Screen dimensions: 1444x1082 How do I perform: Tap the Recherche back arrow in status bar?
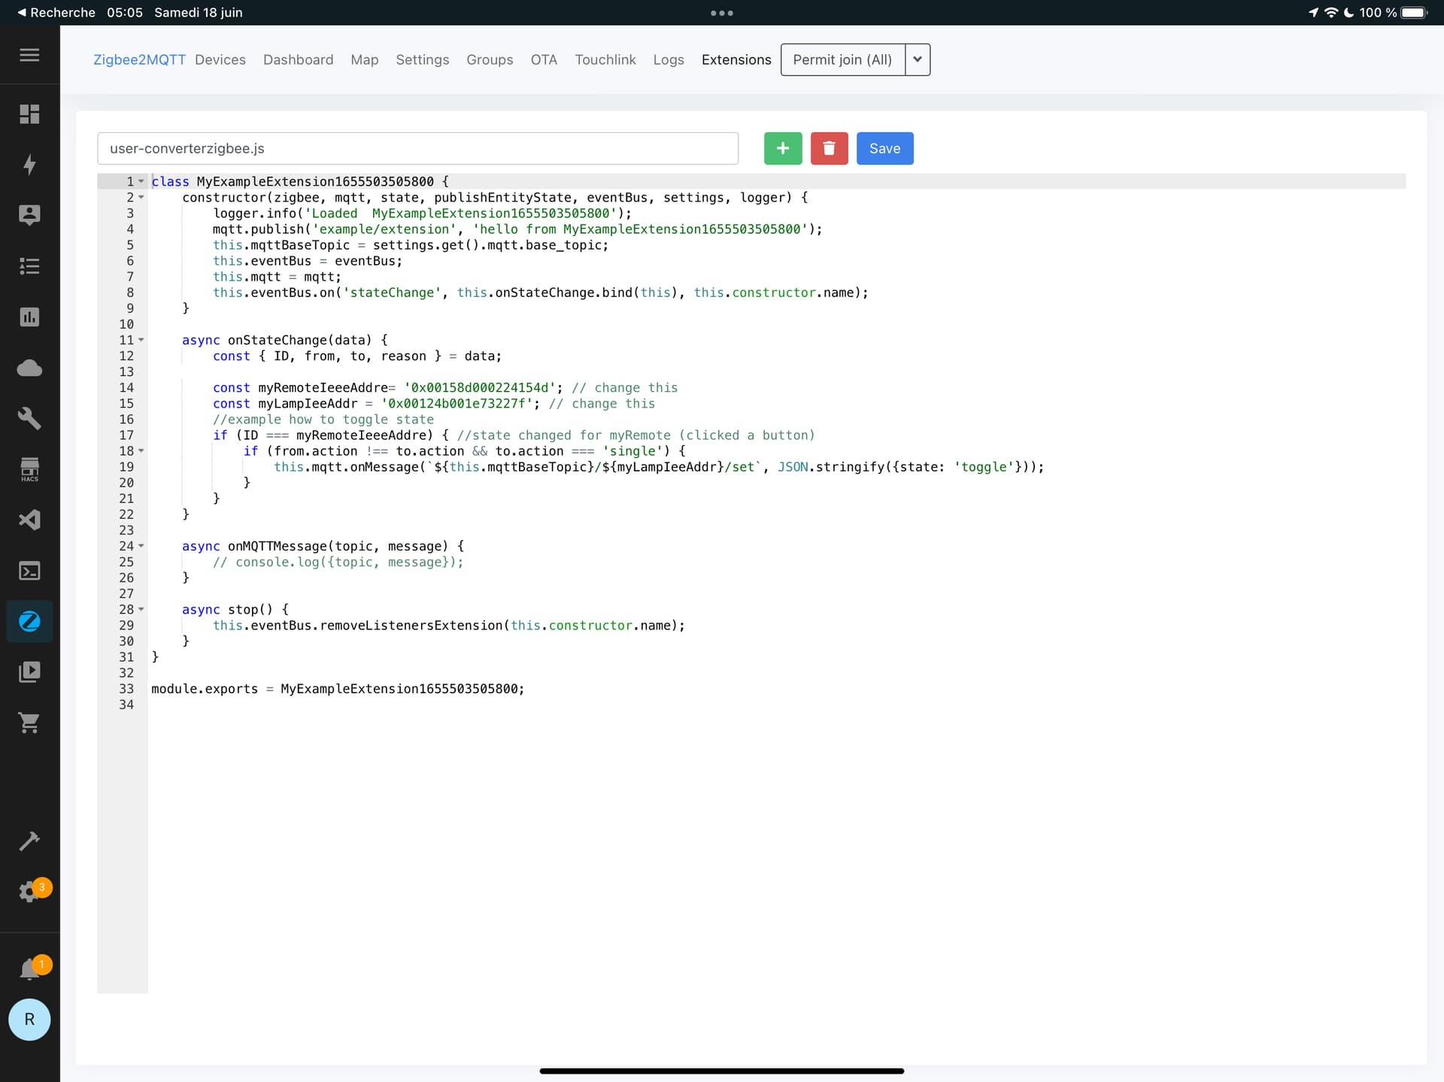[x=56, y=12]
